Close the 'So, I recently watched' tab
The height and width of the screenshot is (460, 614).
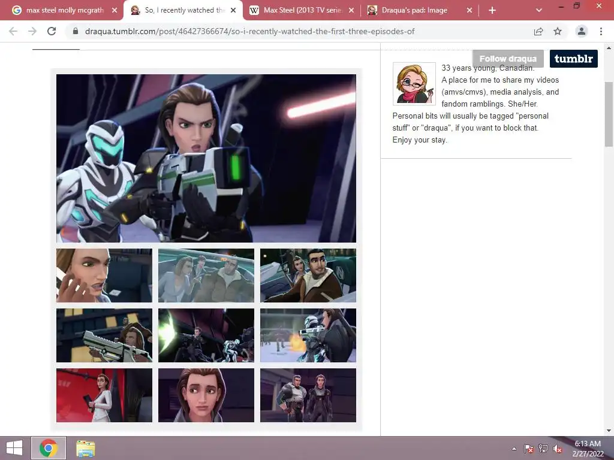coord(233,10)
